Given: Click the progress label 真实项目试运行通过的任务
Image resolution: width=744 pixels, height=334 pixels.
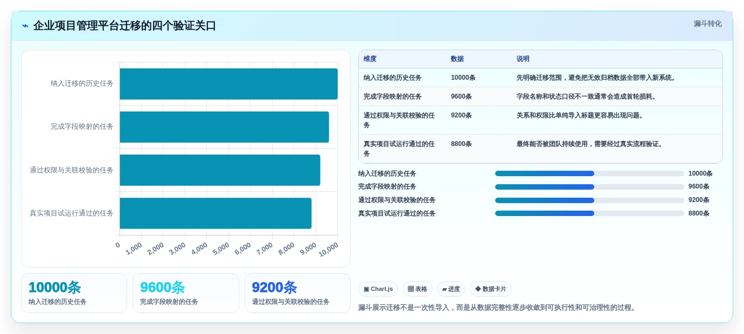Looking at the screenshot, I should 397,213.
